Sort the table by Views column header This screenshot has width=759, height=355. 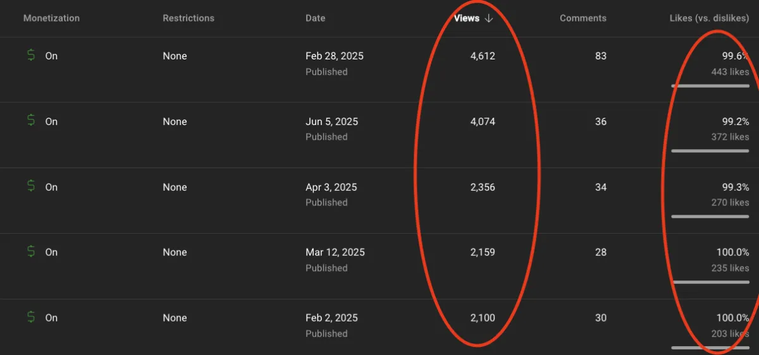(x=467, y=18)
